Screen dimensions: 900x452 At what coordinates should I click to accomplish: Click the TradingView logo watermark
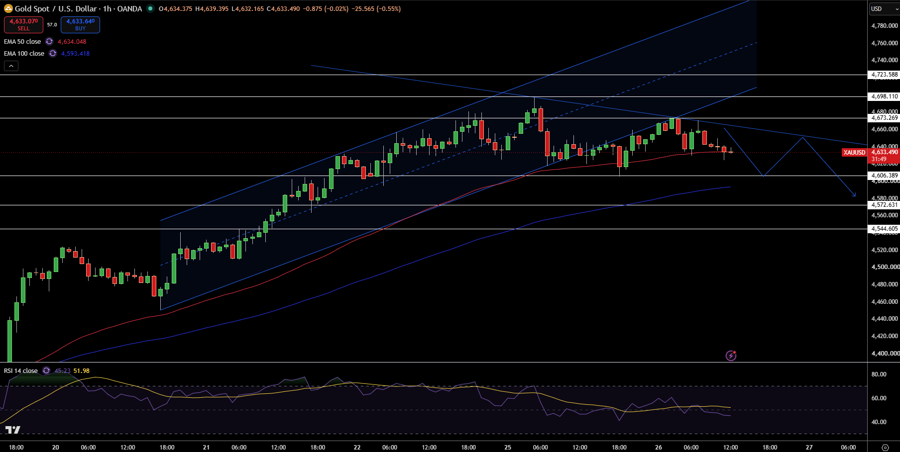pyautogui.click(x=13, y=430)
